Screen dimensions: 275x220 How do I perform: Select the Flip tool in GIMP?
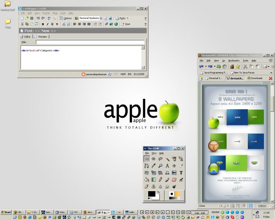pos(174,173)
